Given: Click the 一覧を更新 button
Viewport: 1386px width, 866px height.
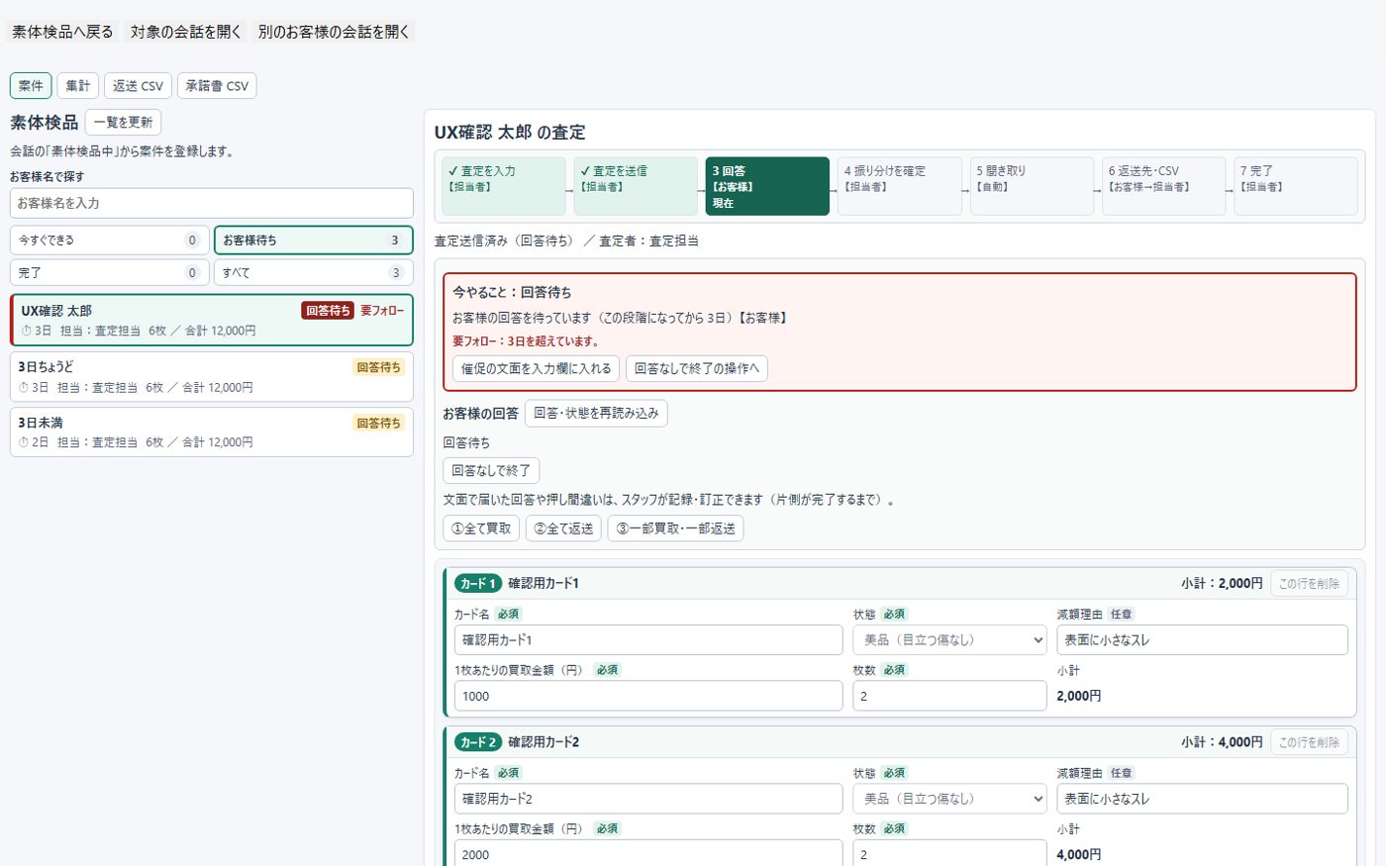Looking at the screenshot, I should coord(123,122).
